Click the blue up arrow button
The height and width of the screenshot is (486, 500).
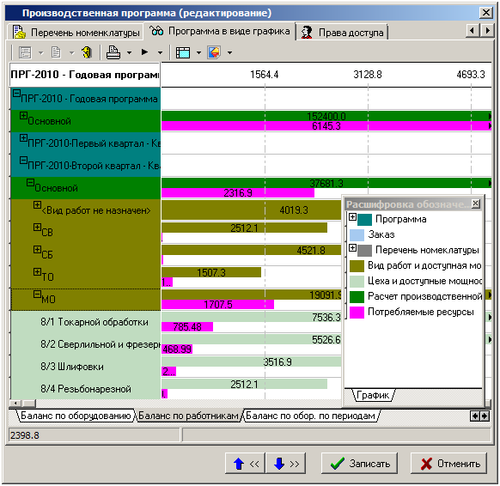[245, 464]
